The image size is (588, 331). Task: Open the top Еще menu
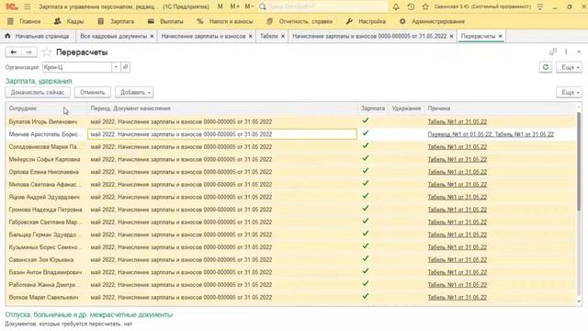570,67
